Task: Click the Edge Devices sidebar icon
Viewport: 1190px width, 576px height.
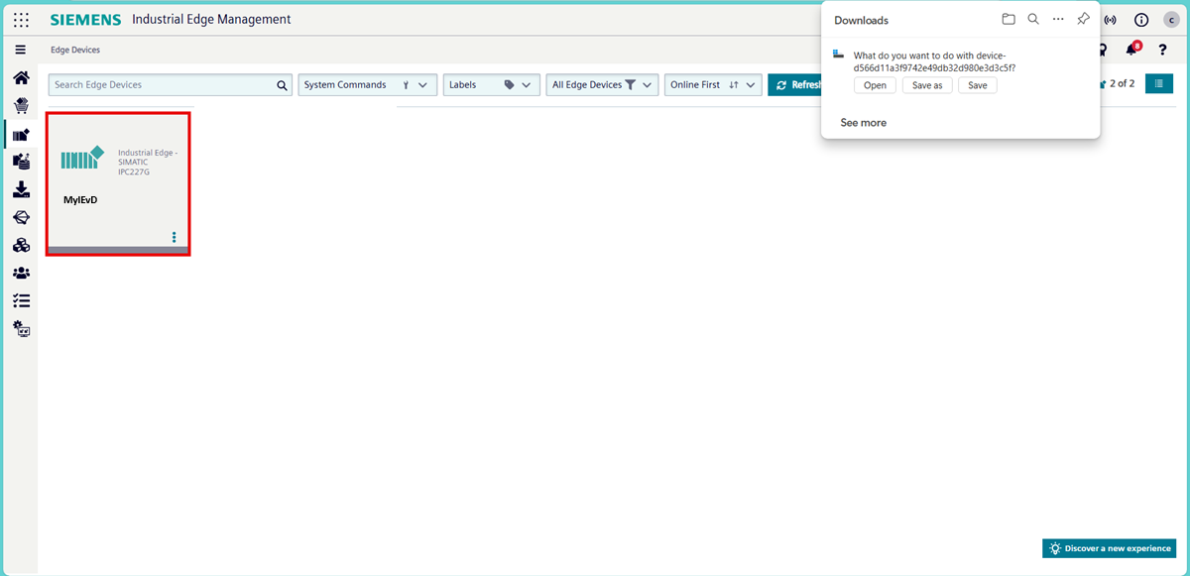Action: 20,133
